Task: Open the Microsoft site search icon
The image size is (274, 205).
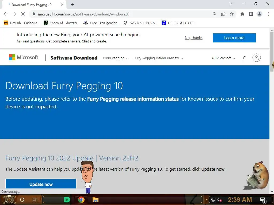Action: pyautogui.click(x=244, y=58)
